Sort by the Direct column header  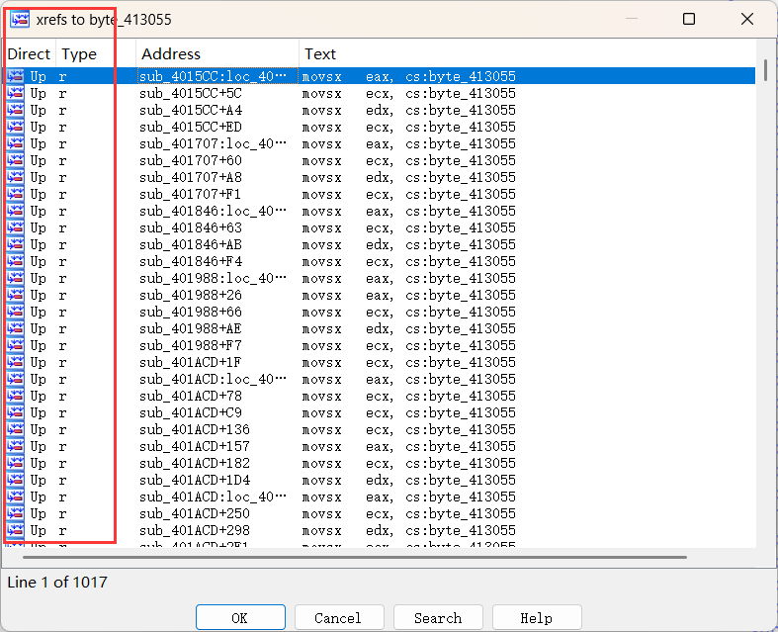(x=29, y=54)
